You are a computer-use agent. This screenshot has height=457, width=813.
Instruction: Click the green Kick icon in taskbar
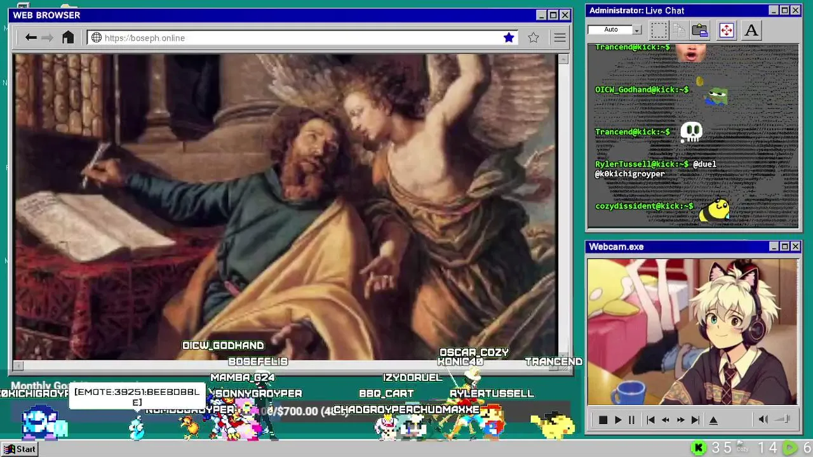[x=699, y=448]
